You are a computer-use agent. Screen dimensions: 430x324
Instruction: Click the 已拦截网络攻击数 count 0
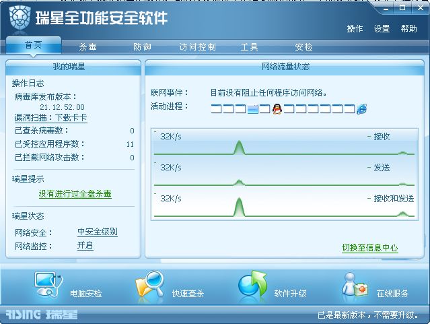pos(132,158)
